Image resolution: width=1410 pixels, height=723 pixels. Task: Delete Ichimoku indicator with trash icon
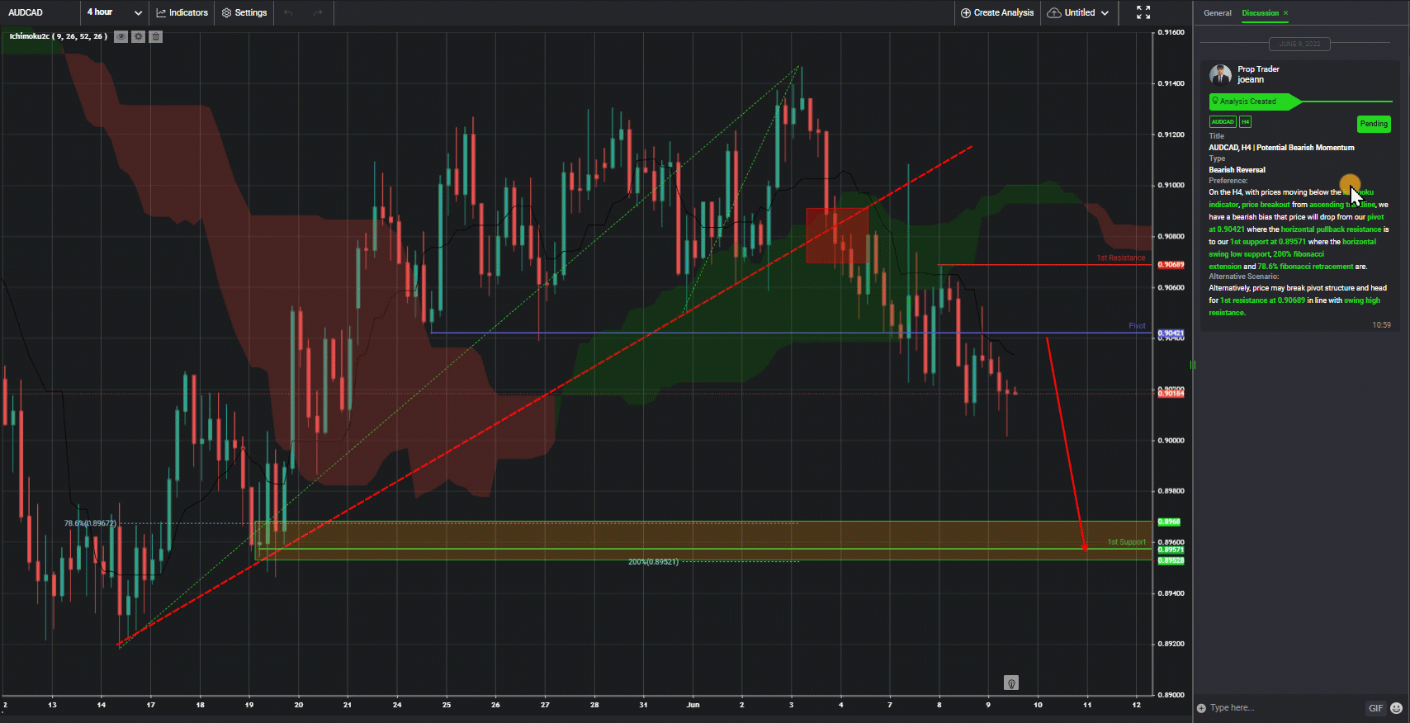point(155,36)
